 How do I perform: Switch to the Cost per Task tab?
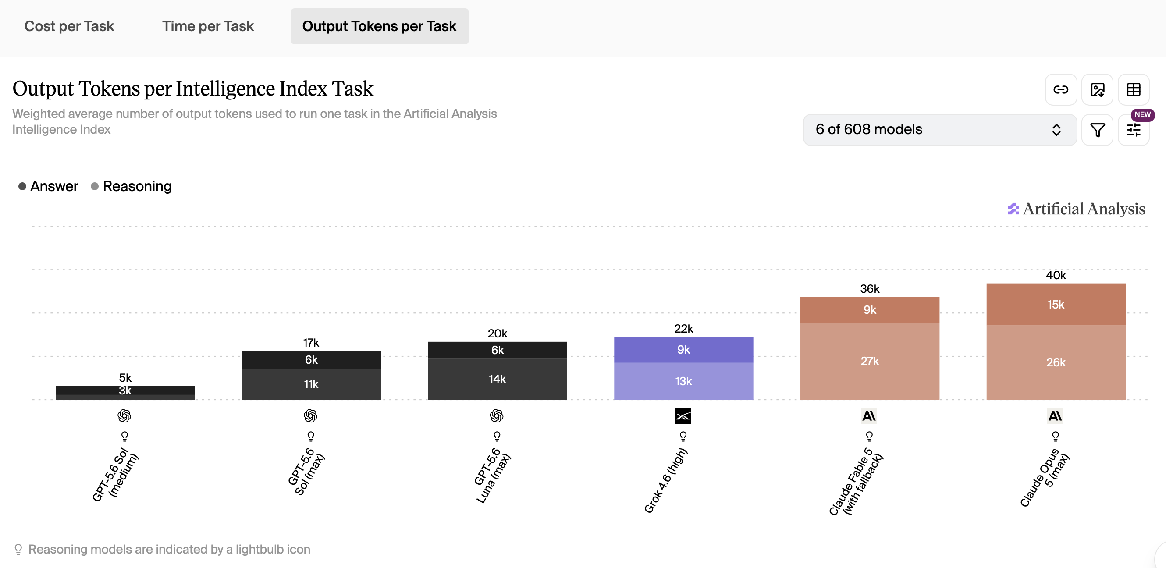(x=69, y=26)
